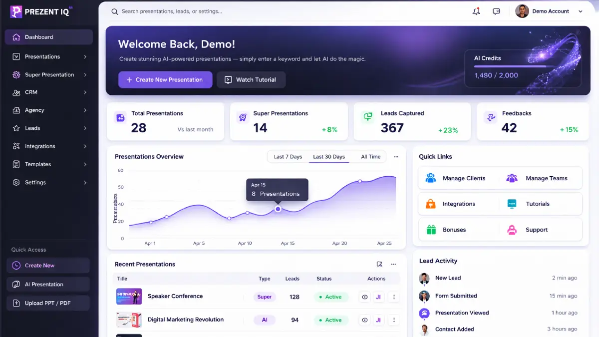This screenshot has width=599, height=337.
Task: Click Create New Presentation button
Action: 165,80
